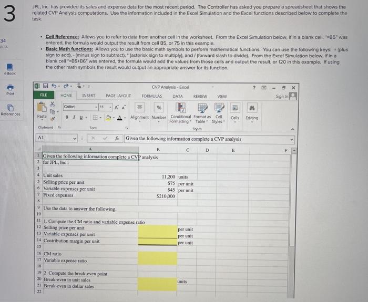Image resolution: width=368 pixels, height=302 pixels.
Task: Select the $210,000 fixed expenses cell
Action: pos(158,196)
